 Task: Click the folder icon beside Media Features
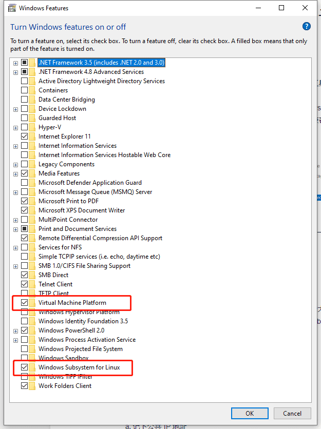pyautogui.click(x=33, y=173)
